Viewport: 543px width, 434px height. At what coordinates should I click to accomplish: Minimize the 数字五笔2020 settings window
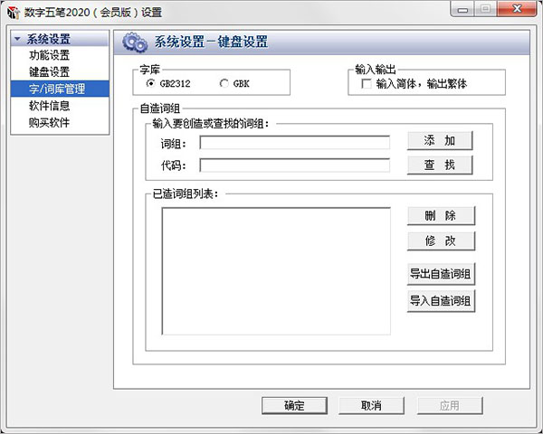click(x=462, y=9)
